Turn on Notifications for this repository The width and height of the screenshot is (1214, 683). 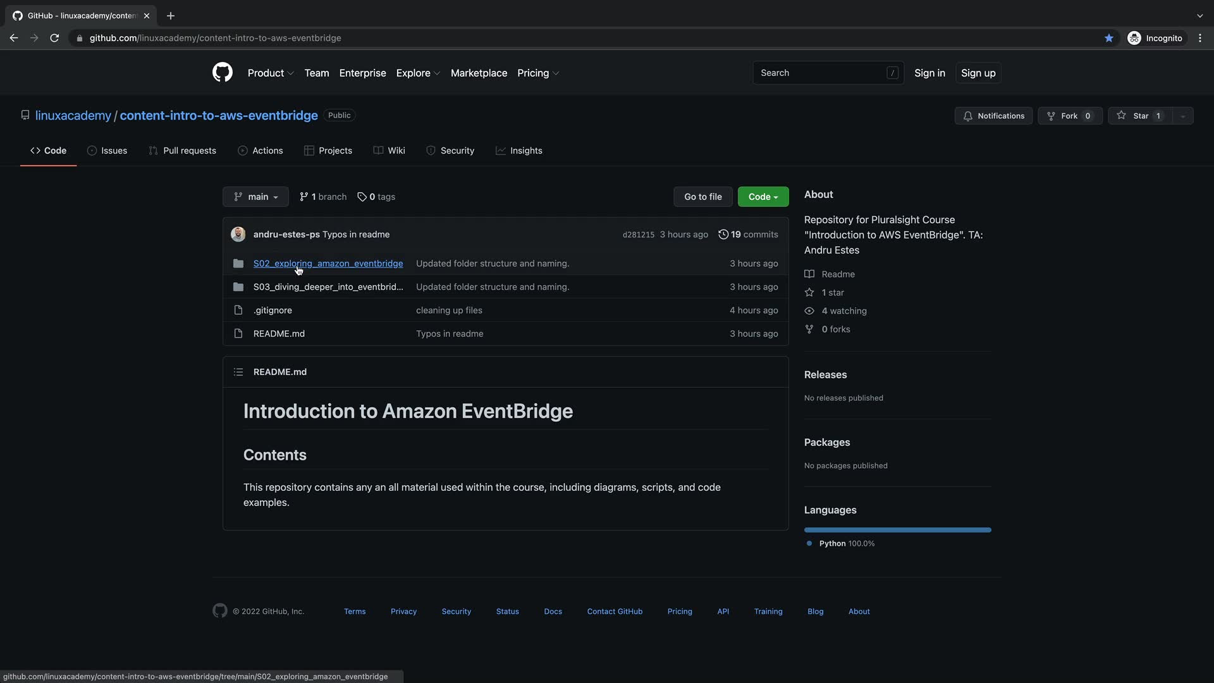pyautogui.click(x=993, y=116)
